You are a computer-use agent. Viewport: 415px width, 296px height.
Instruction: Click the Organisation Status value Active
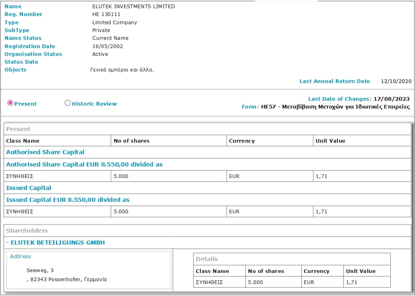click(x=100, y=54)
